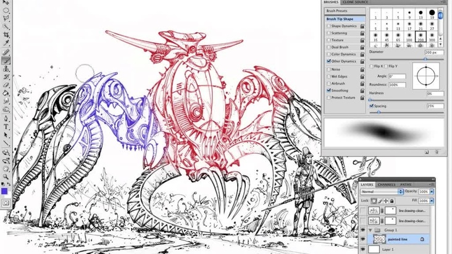Select the Crop tool
Screen dimensions: 452x254
(6, 35)
